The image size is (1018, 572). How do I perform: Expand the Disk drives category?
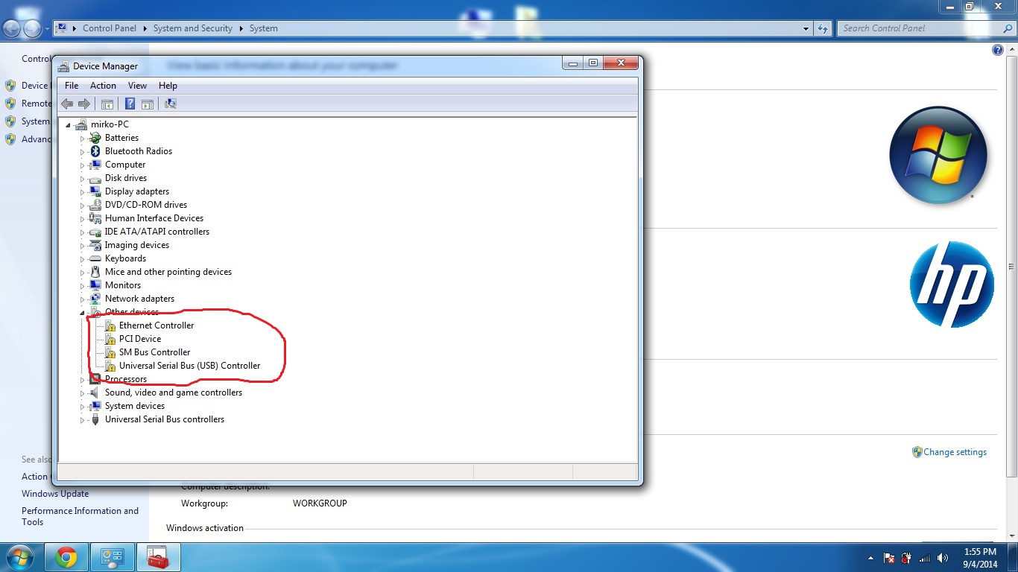[x=83, y=178]
